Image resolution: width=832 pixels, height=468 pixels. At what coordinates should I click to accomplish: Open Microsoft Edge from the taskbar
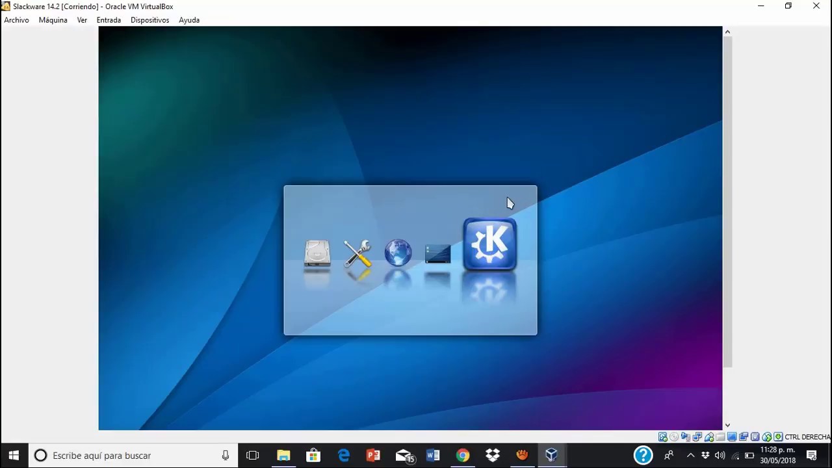pyautogui.click(x=343, y=456)
